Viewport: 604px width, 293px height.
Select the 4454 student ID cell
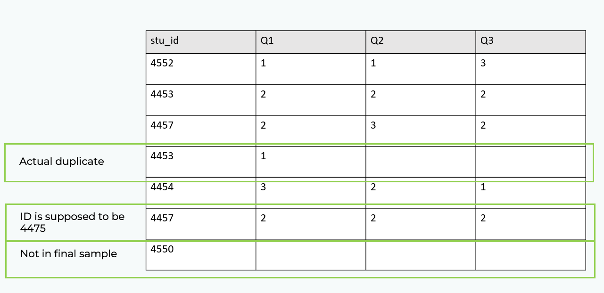162,187
